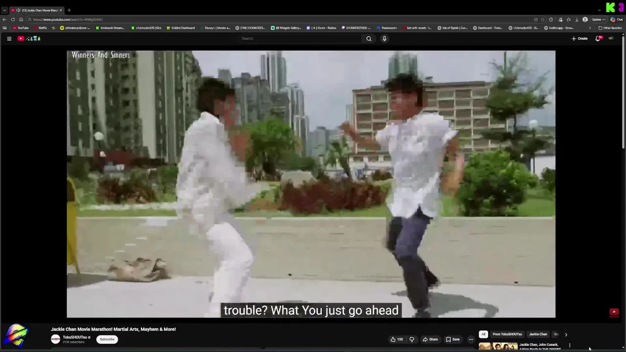The height and width of the screenshot is (352, 626).
Task: Close the Jackie Chan Movie Marathon tab
Action: coord(61,10)
